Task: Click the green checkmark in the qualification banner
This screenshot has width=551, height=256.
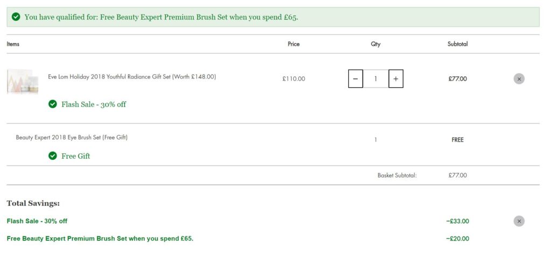Action: point(16,17)
